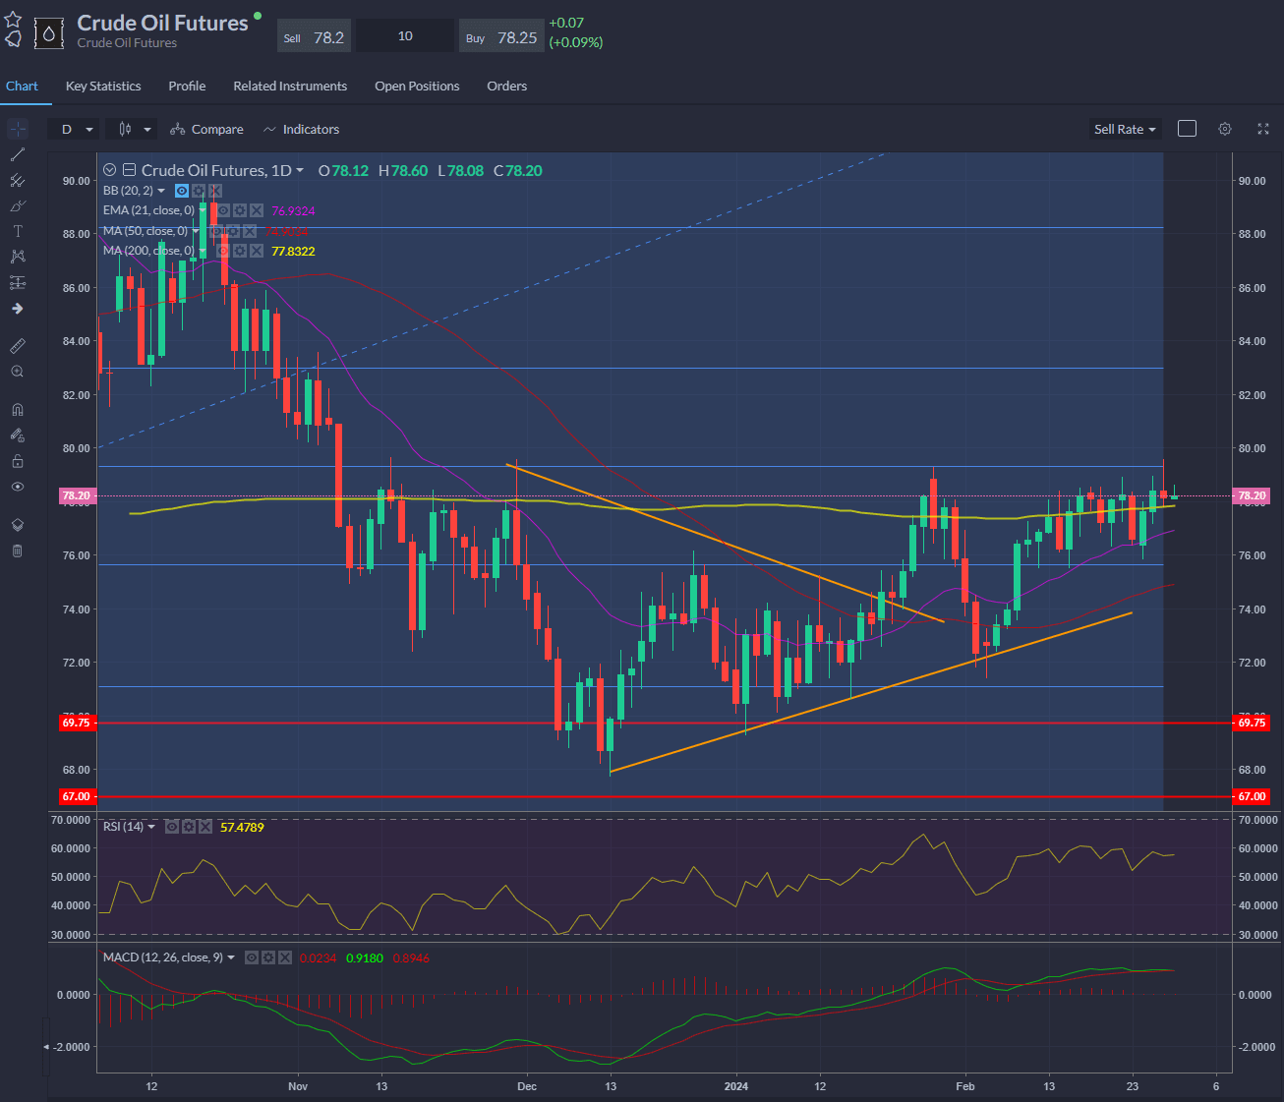The image size is (1284, 1102).
Task: Open MA 200 settings gear
Action: click(x=240, y=251)
